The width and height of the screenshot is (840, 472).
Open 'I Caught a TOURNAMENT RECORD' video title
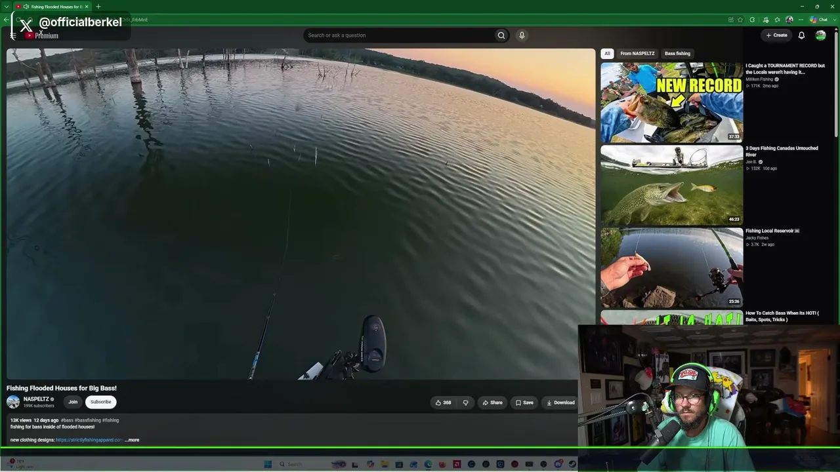[x=785, y=69]
